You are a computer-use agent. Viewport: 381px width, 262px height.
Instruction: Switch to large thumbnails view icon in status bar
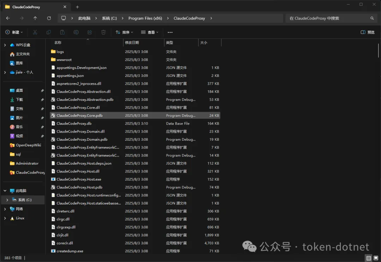376,258
